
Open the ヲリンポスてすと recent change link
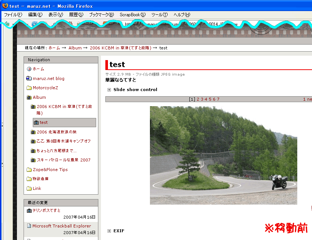tap(46, 211)
